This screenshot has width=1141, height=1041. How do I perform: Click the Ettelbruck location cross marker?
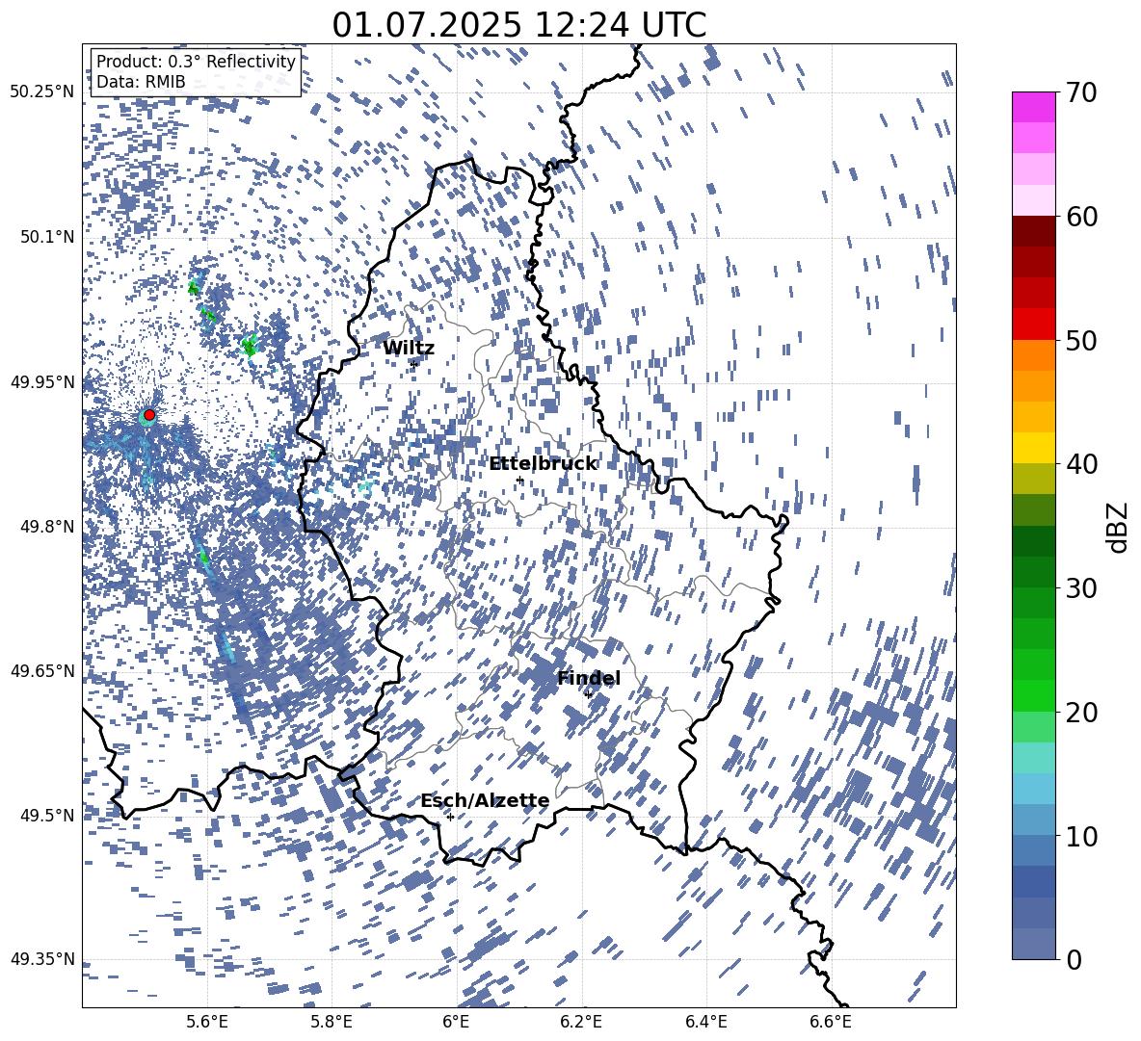click(519, 480)
